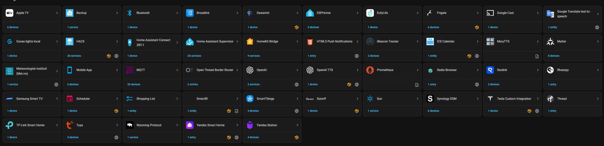
Task: Click the Tuya integration logo
Action: tap(69, 125)
